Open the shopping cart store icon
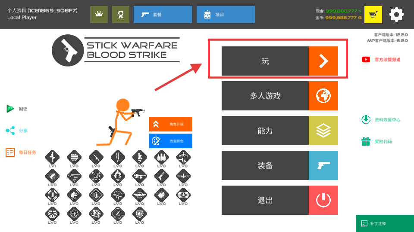Viewport: 414px width, 232px height. pos(373,15)
